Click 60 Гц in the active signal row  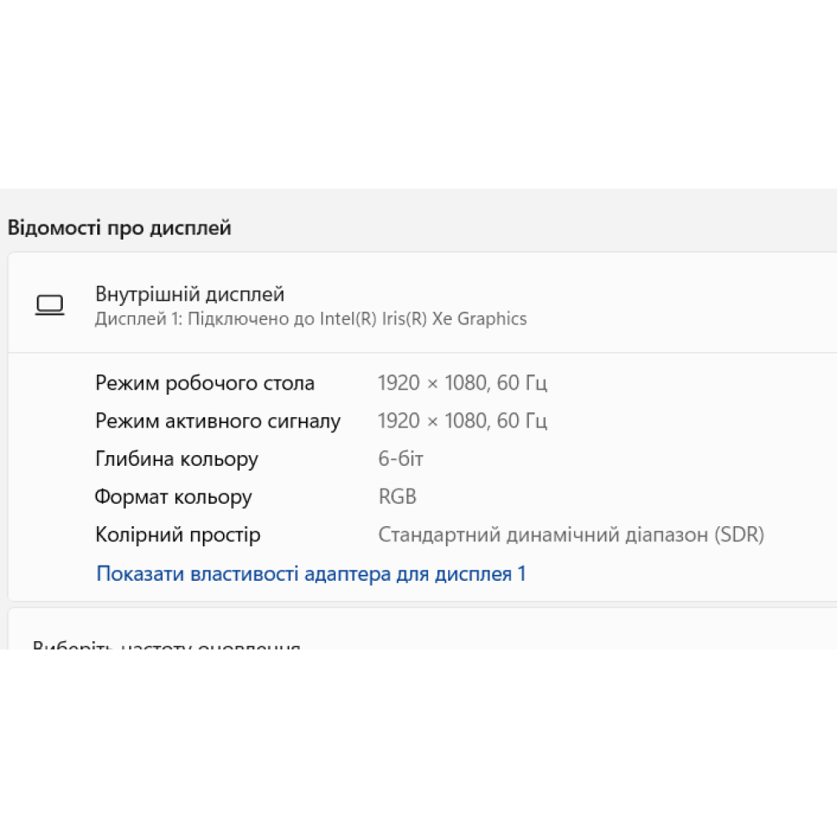pos(522,422)
